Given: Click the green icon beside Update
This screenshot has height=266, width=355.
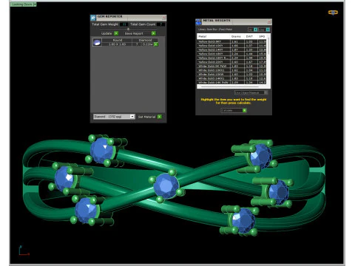Looking at the screenshot, I should (x=116, y=33).
